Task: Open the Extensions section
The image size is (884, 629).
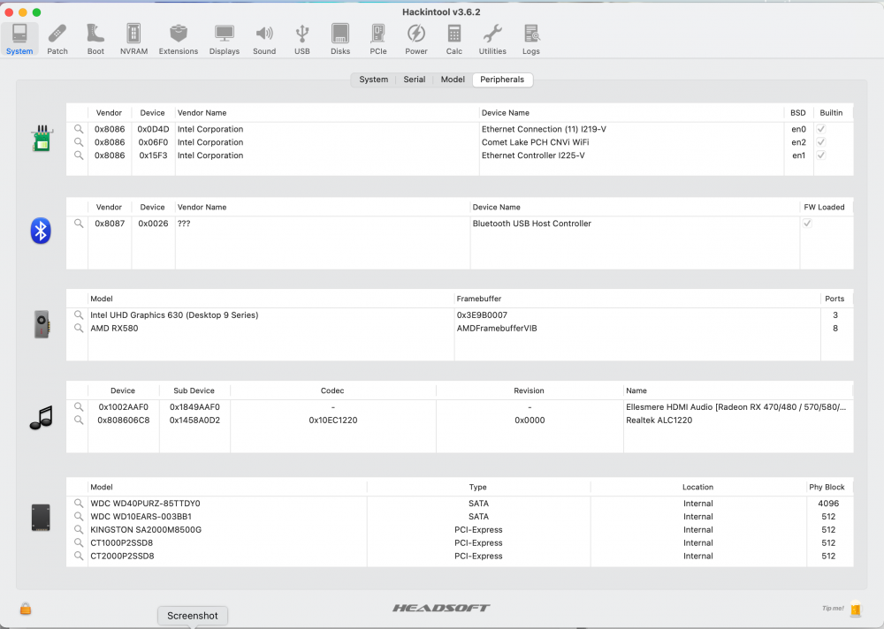Action: [179, 40]
